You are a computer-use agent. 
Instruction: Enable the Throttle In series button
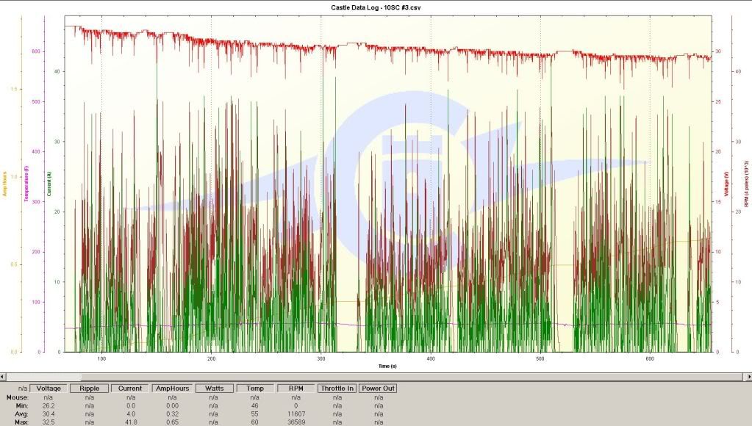[337, 389]
